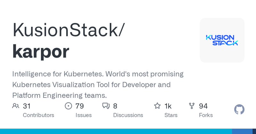The width and height of the screenshot is (256, 134).
Task: Click the issues circle icon
Action: pos(68,106)
